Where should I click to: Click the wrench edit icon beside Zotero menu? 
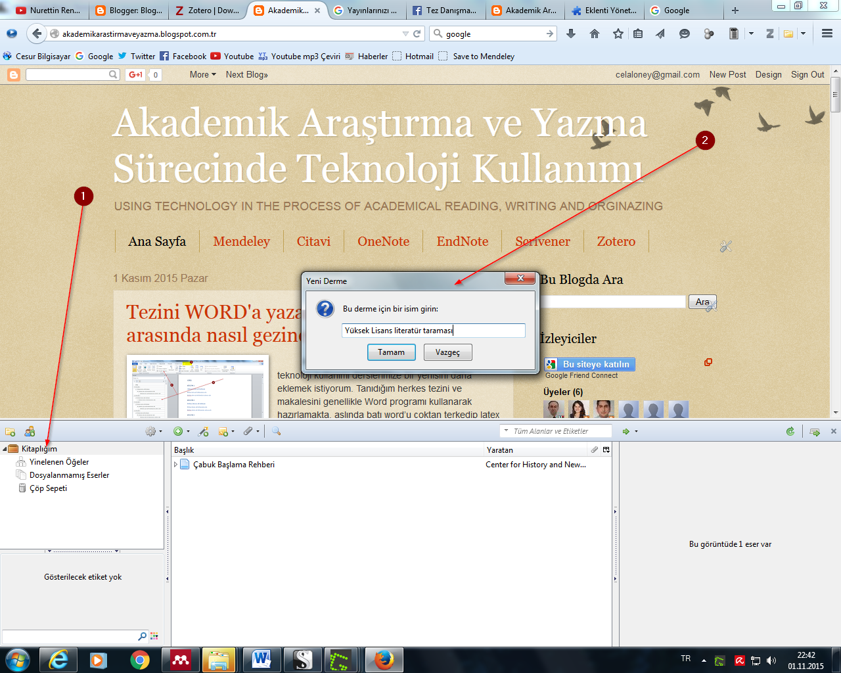[x=726, y=246]
